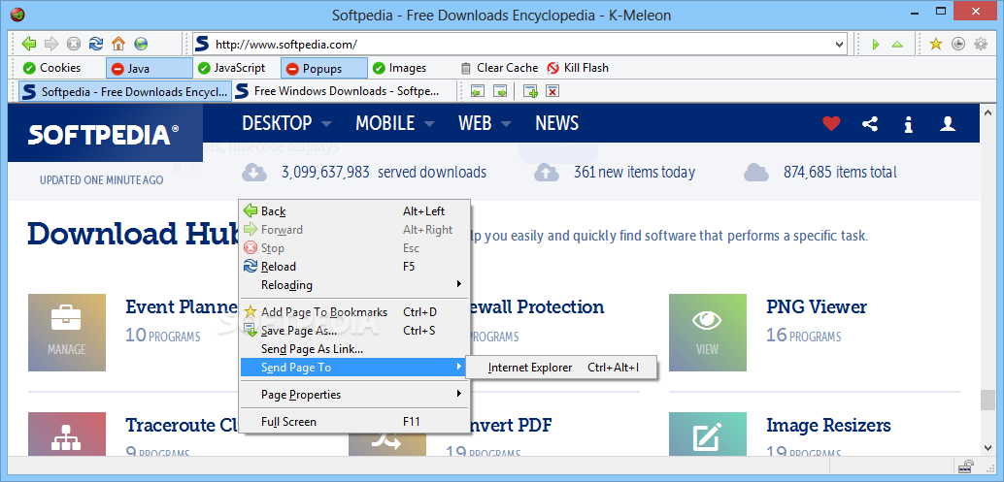Open the NEWS link
Viewport: 1004px width, 482px height.
pyautogui.click(x=556, y=123)
